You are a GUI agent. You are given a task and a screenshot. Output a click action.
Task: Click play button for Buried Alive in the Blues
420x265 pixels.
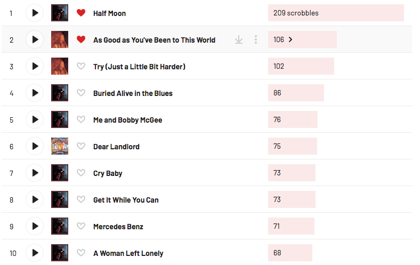pos(35,93)
